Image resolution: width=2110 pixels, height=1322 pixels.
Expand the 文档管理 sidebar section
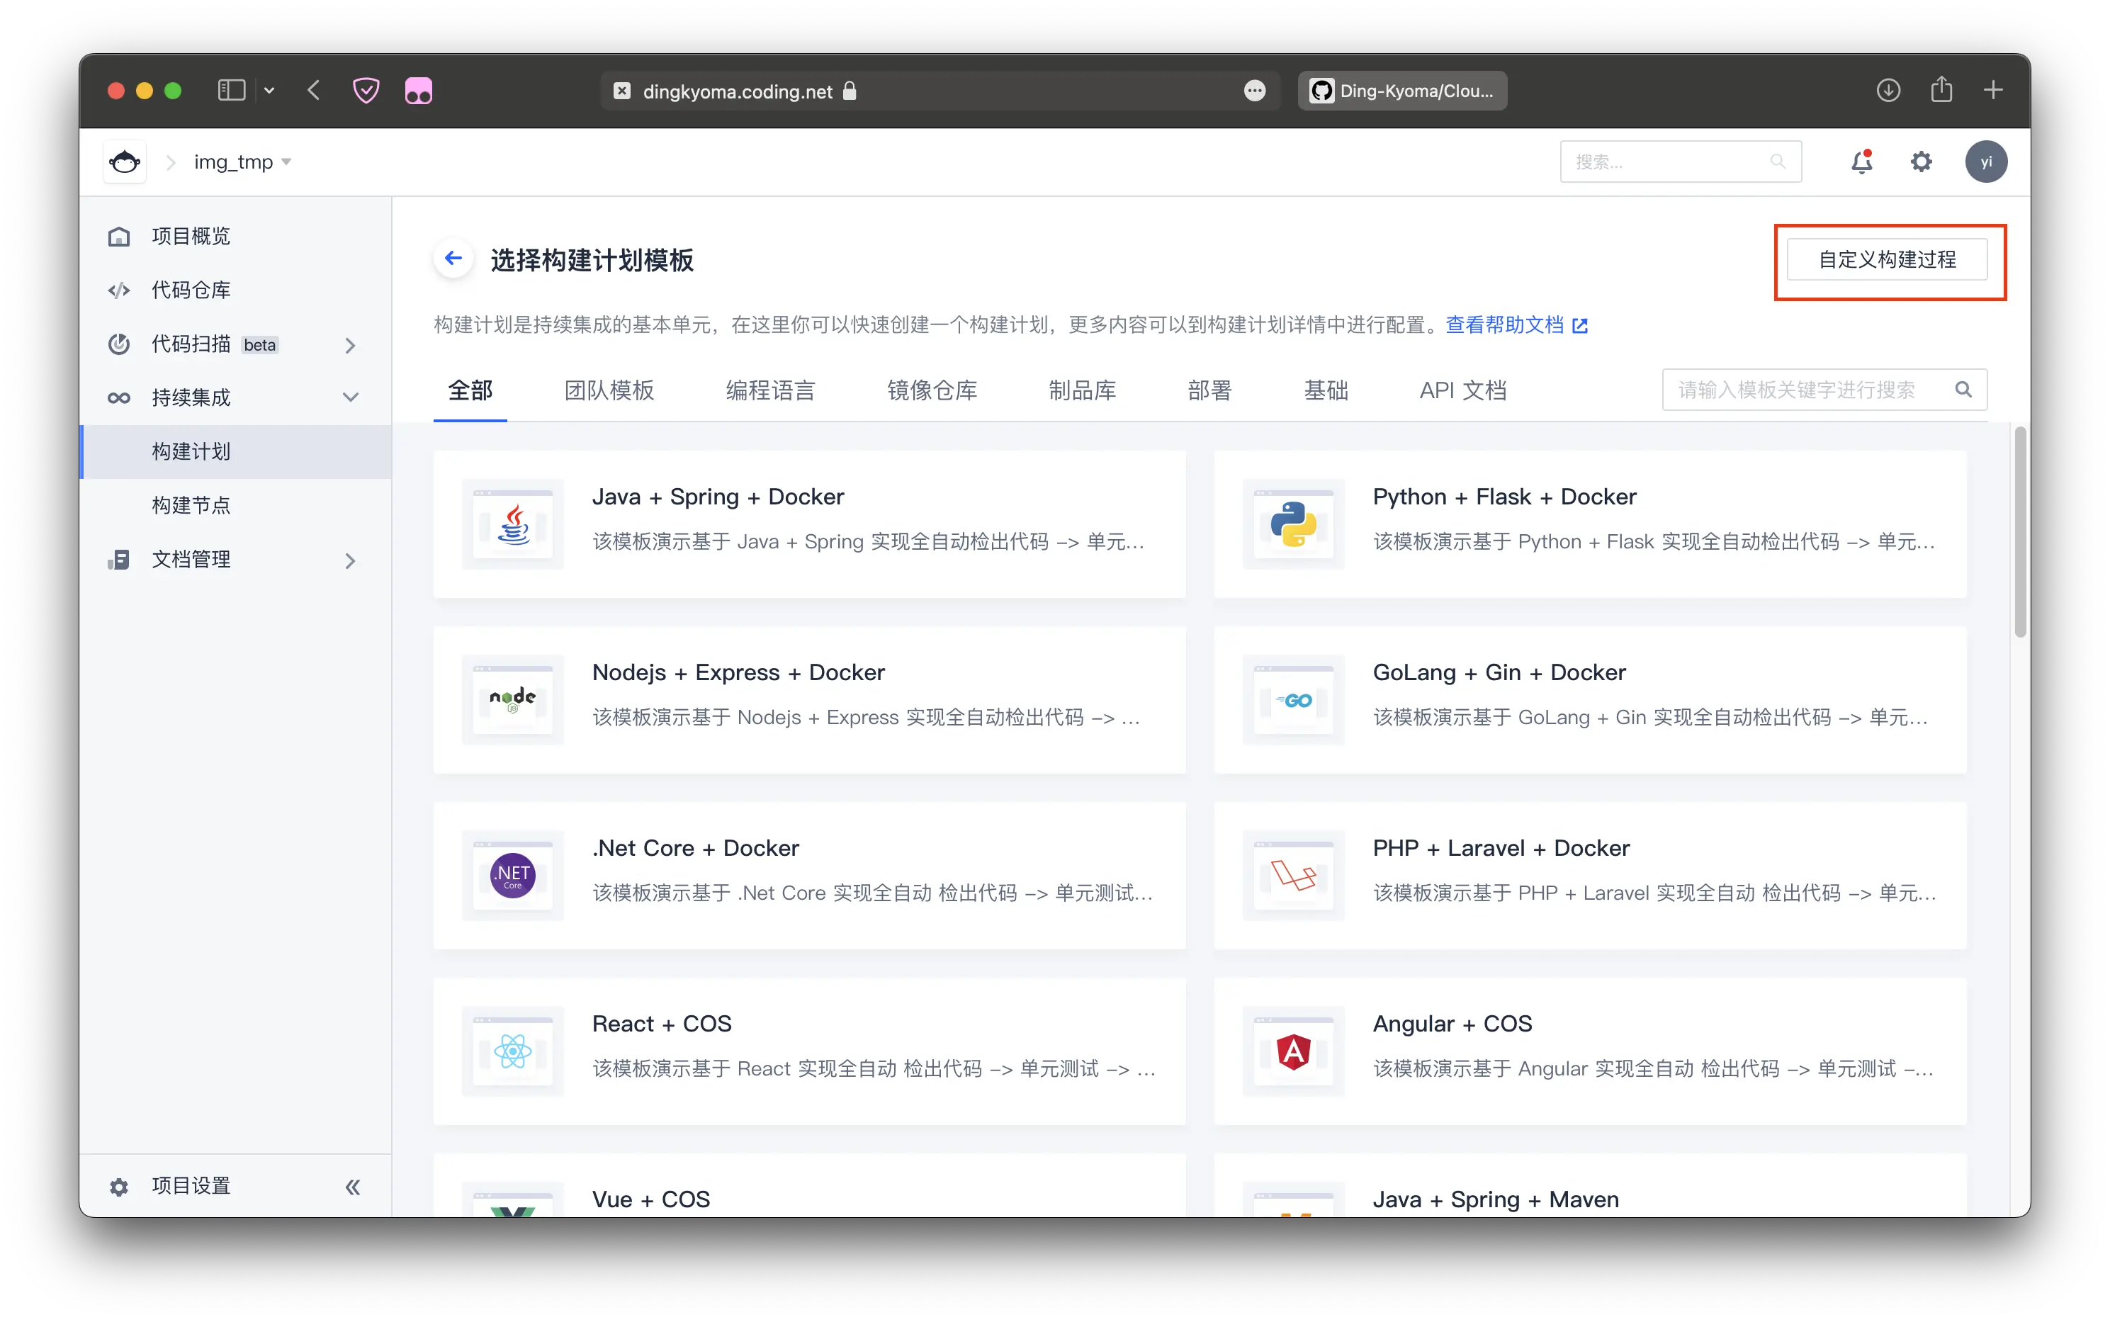click(351, 560)
